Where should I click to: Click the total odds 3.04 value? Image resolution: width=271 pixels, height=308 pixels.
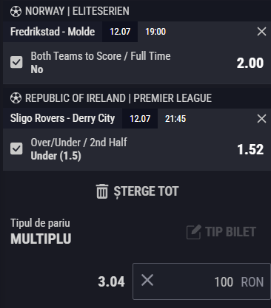tap(111, 281)
